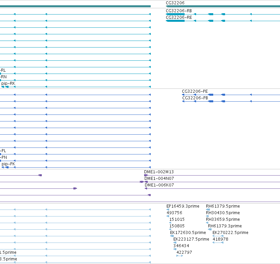
Task: Select the DME1-006K07 feature label
Action: pyautogui.click(x=159, y=185)
